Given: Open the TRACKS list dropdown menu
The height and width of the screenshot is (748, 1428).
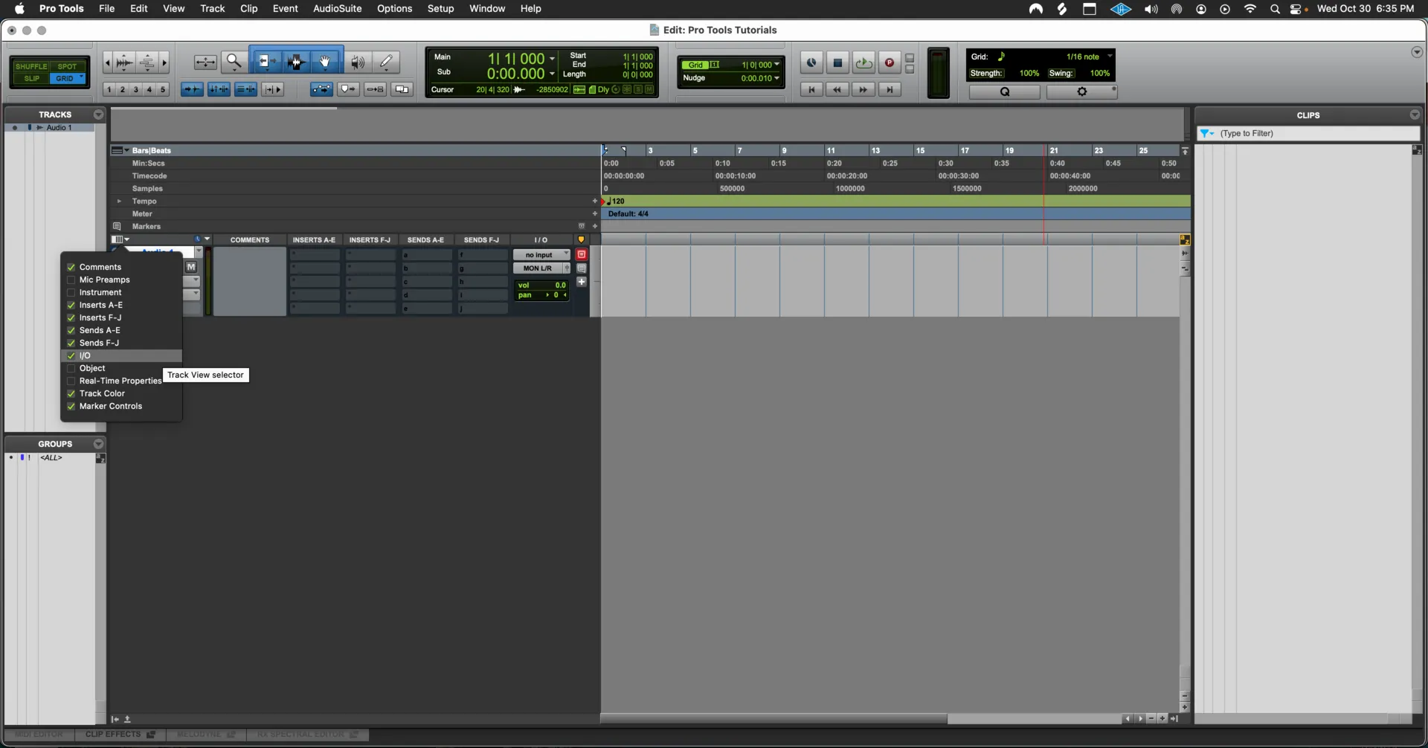Looking at the screenshot, I should (x=98, y=115).
